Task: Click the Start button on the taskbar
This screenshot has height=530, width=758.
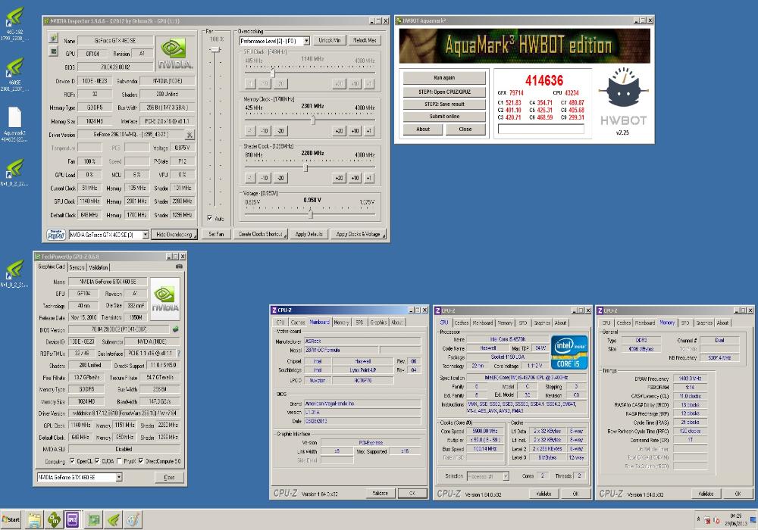Action: 11,519
